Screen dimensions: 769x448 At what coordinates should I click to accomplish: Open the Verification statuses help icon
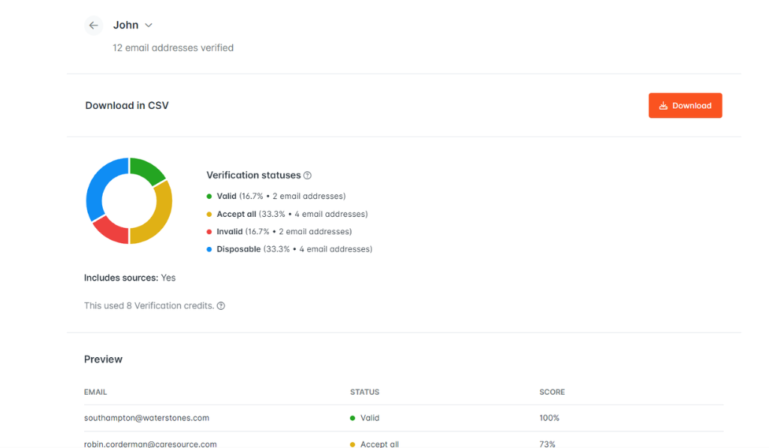(x=307, y=176)
